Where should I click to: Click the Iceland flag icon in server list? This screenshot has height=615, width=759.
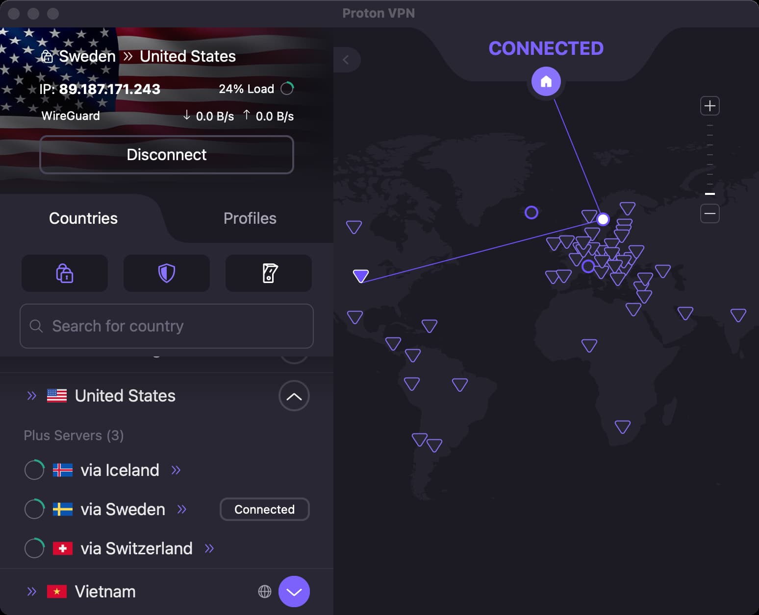(x=63, y=470)
